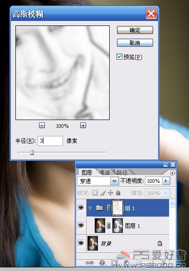This screenshot has height=271, width=189.
Task: Toggle the 预览(P) preview checkbox
Action: coord(119,57)
